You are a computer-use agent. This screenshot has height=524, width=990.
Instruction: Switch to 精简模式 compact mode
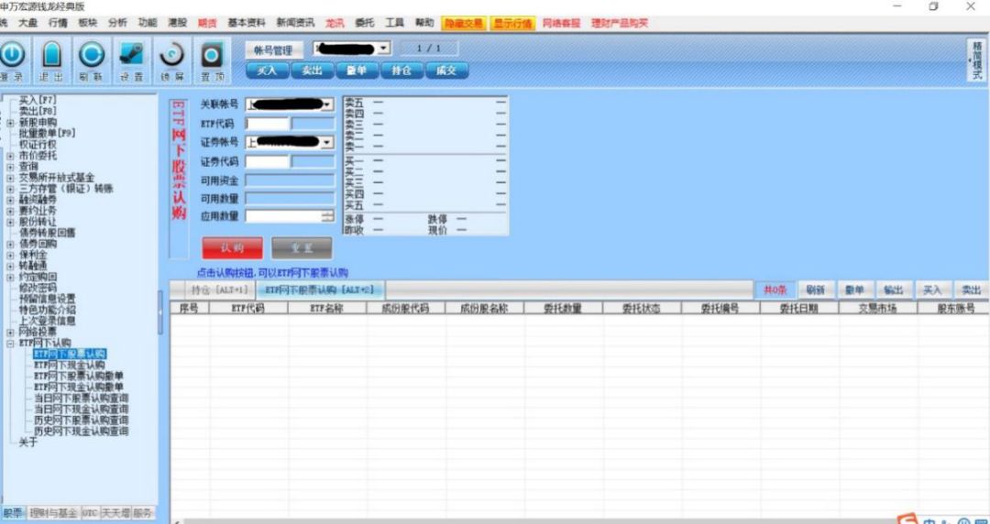pos(977,60)
